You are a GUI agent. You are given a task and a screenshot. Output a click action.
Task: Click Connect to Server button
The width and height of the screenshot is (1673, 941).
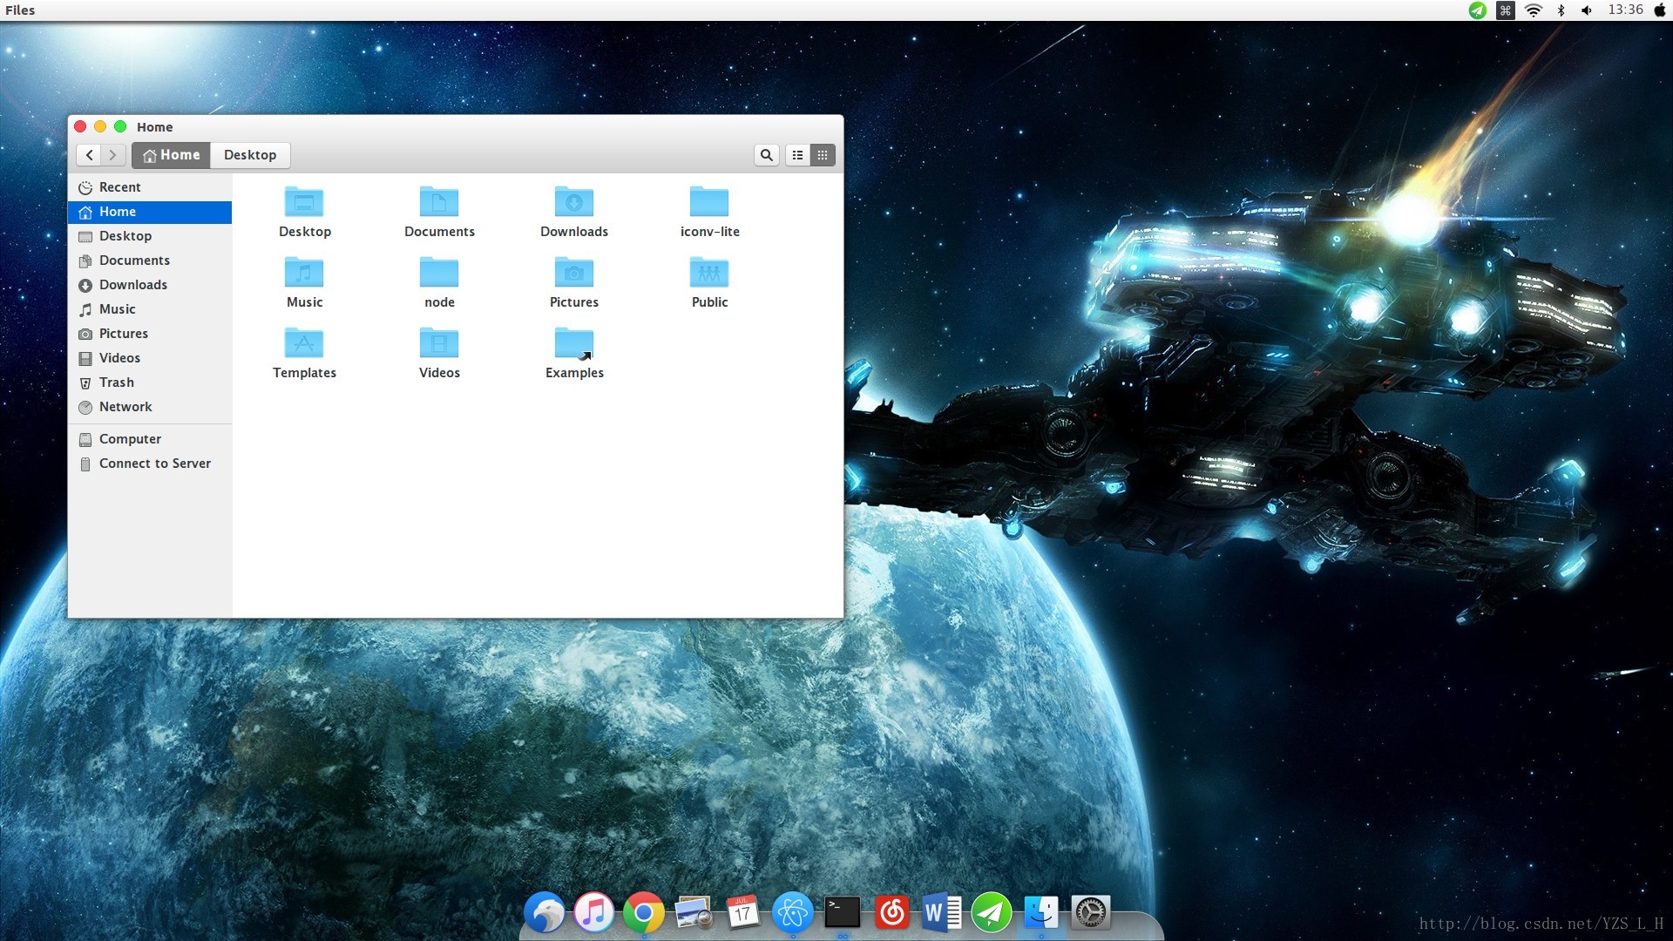155,462
